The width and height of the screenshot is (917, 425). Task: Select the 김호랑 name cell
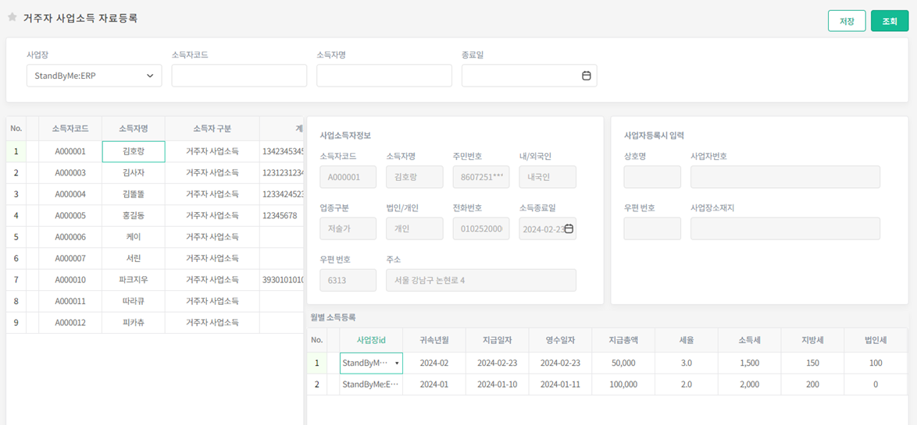click(133, 151)
